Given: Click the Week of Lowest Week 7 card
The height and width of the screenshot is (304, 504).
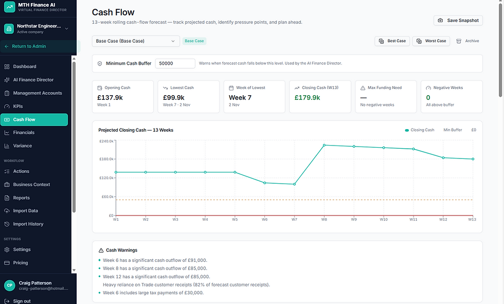Looking at the screenshot, I should click(x=254, y=97).
